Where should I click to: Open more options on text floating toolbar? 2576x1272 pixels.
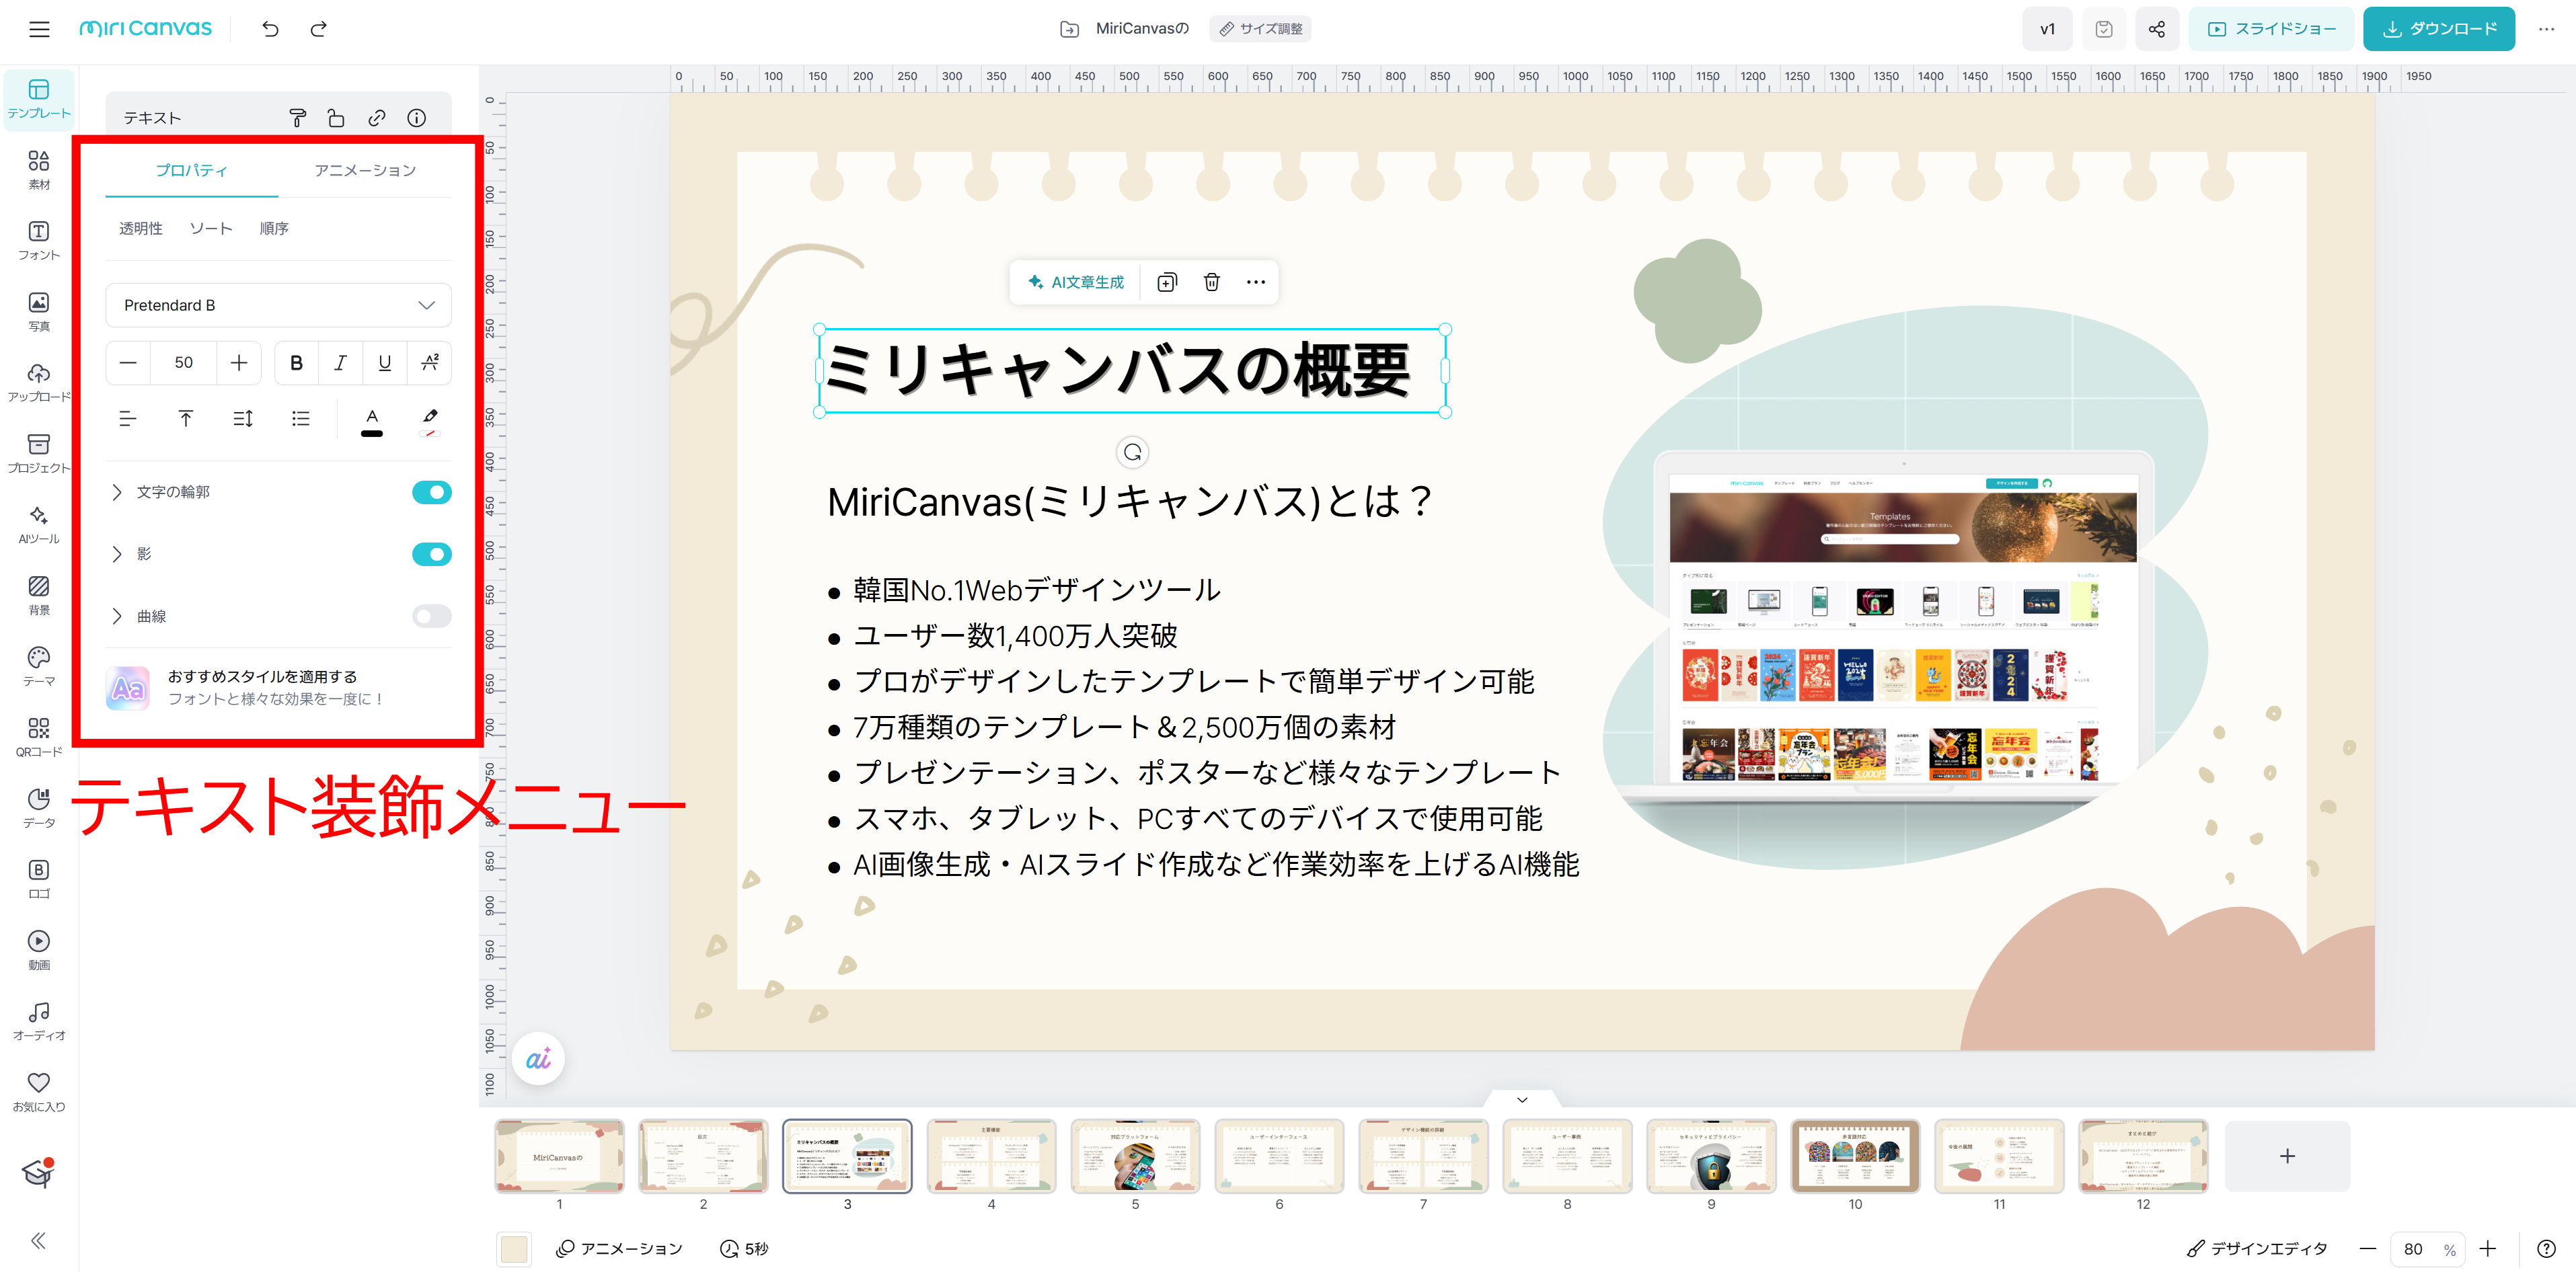click(1255, 283)
